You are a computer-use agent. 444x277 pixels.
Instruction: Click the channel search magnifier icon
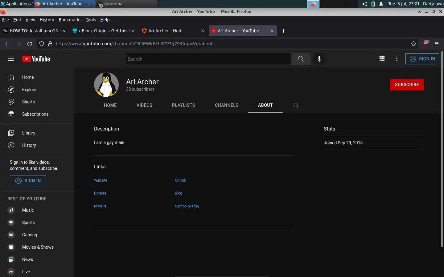[296, 105]
